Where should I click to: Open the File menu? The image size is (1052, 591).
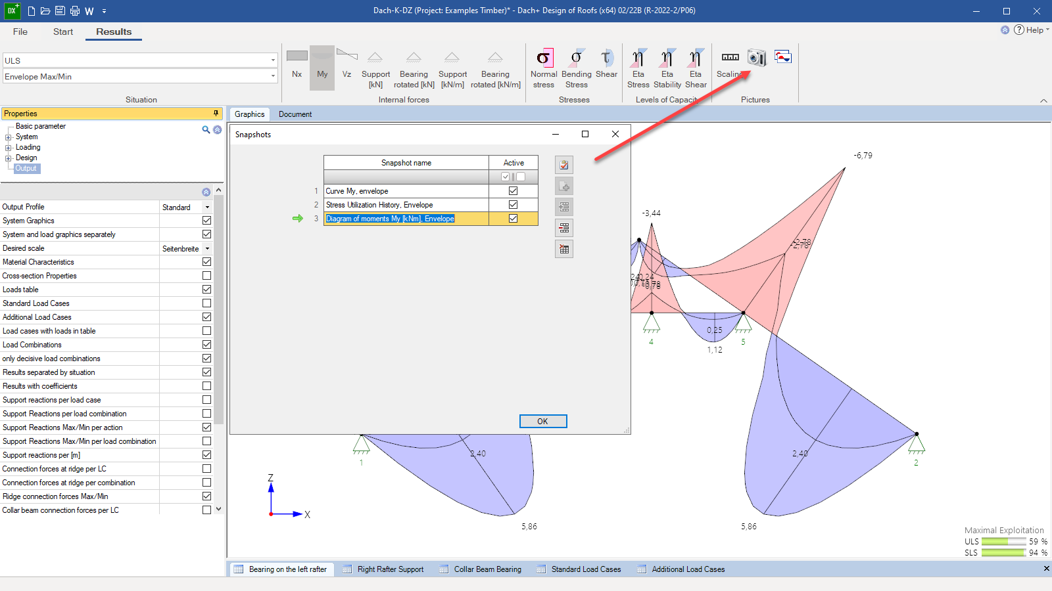click(20, 32)
